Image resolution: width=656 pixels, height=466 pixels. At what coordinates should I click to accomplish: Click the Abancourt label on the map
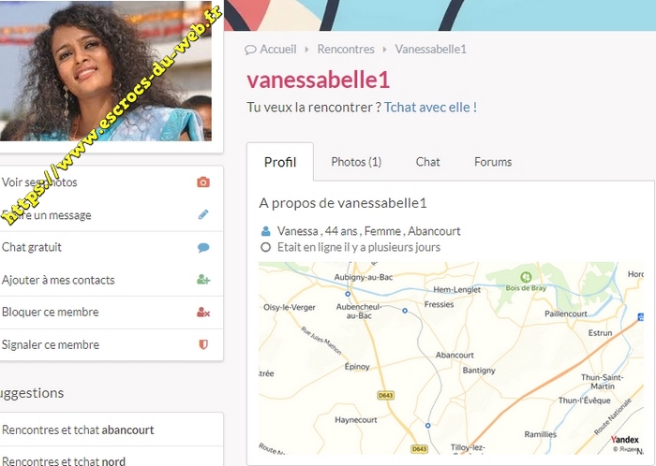455,355
